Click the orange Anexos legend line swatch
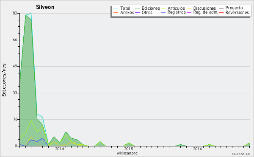The width and height of the screenshot is (254, 157). (116, 12)
